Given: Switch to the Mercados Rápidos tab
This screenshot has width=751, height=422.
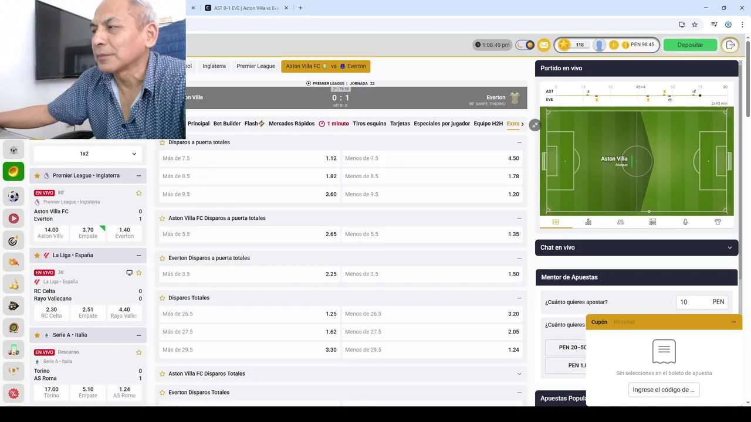Looking at the screenshot, I should click(x=292, y=124).
